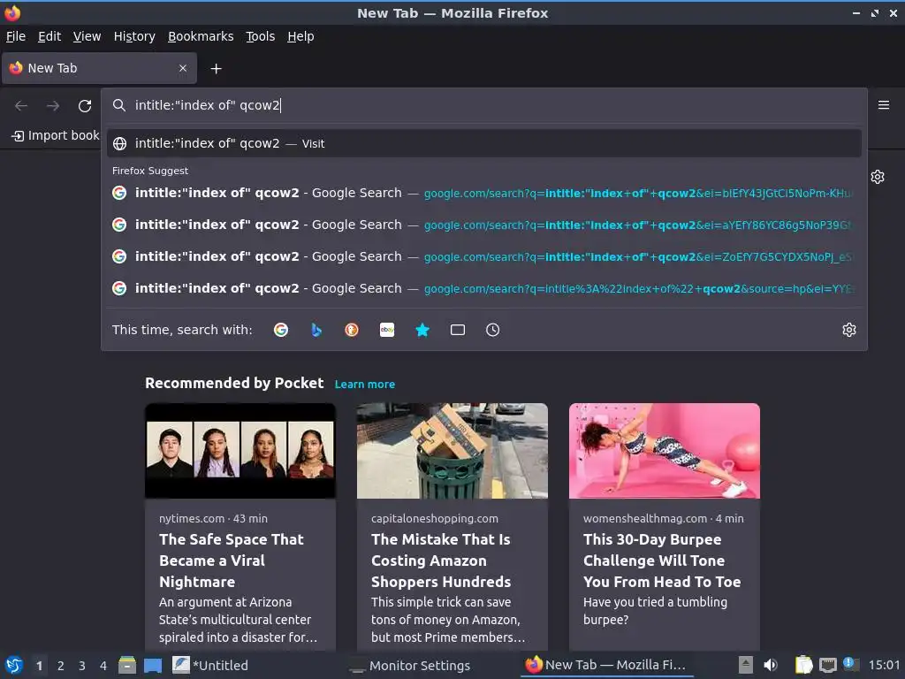Select Google Search suggestion with ei=ZoEfY7G
This screenshot has height=679, width=905.
(483, 256)
